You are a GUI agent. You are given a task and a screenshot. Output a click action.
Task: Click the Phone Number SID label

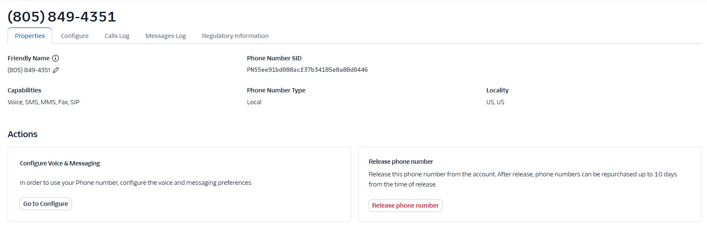click(274, 58)
